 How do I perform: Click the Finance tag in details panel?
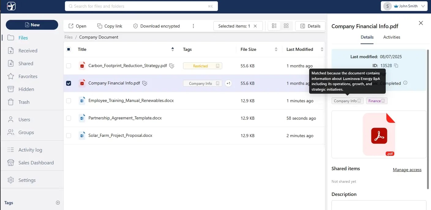[x=377, y=101]
